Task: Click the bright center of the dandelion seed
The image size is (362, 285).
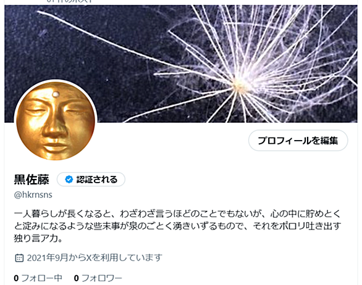Action: coord(240,85)
